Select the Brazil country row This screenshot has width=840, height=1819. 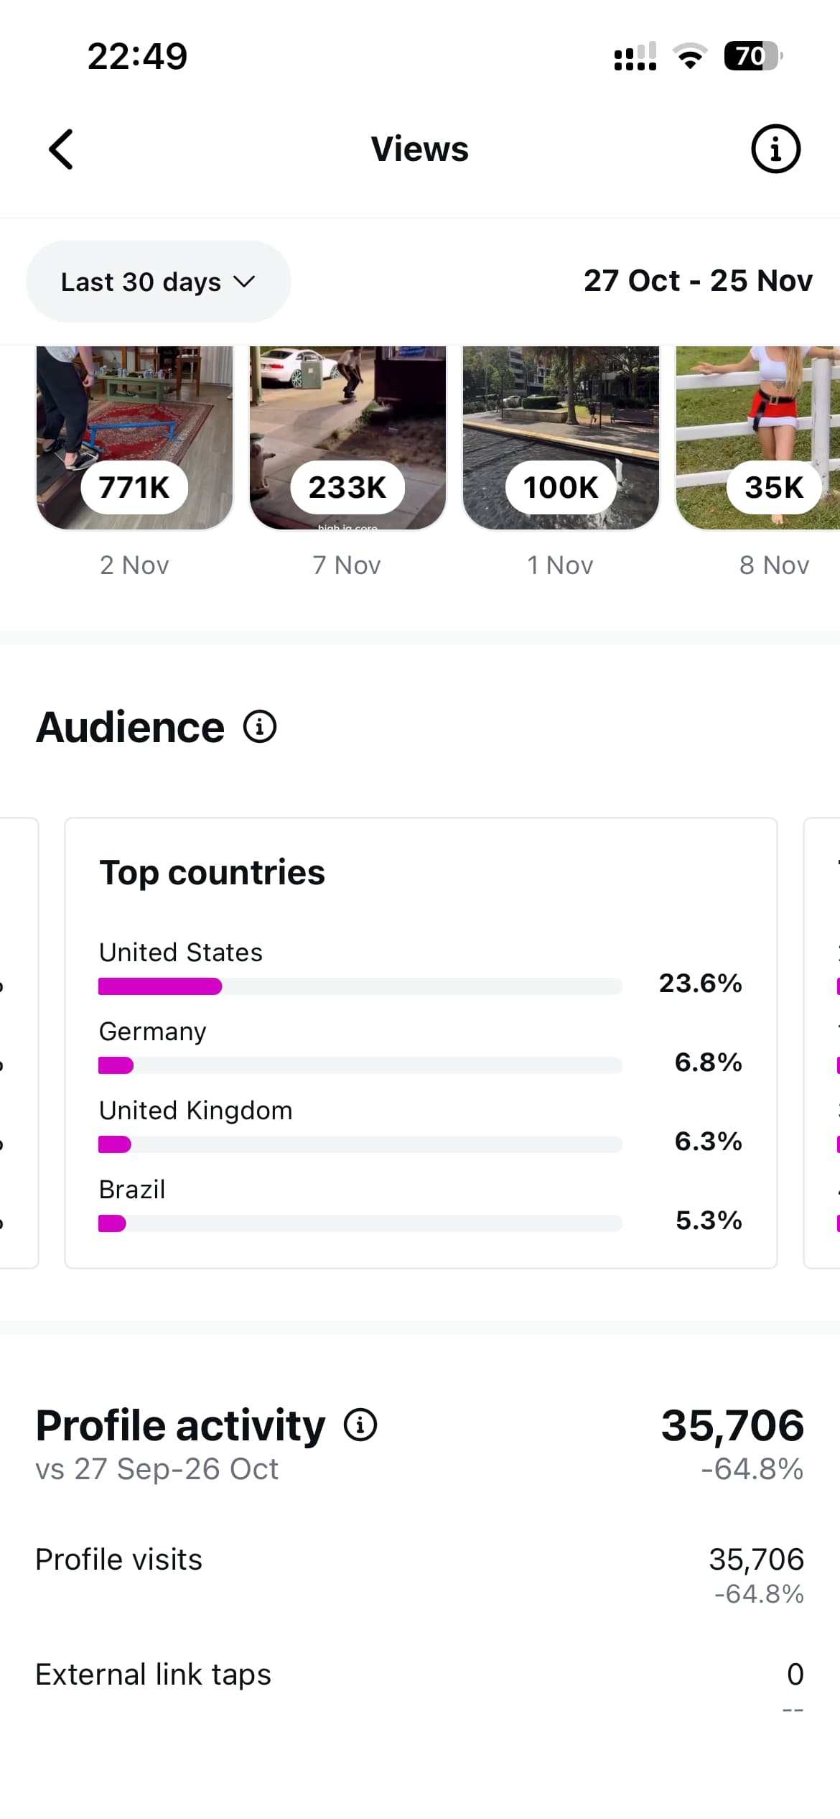pos(420,1205)
